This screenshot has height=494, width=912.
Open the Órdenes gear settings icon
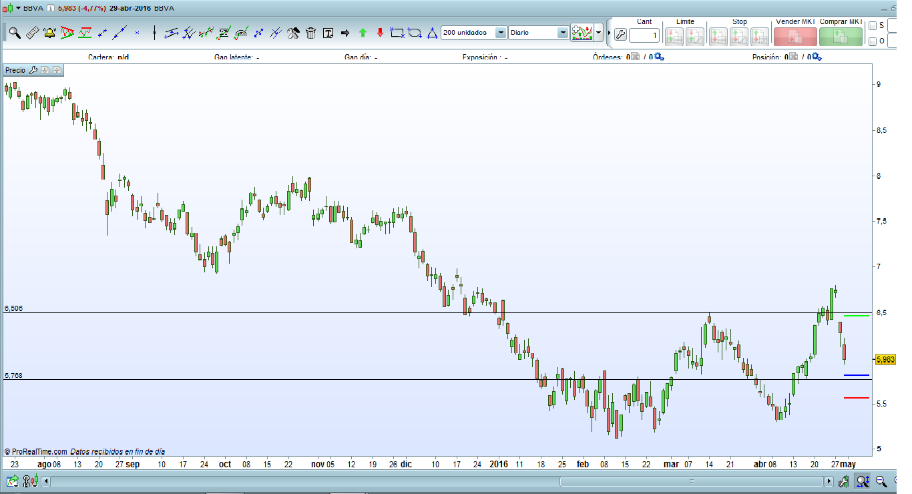659,57
